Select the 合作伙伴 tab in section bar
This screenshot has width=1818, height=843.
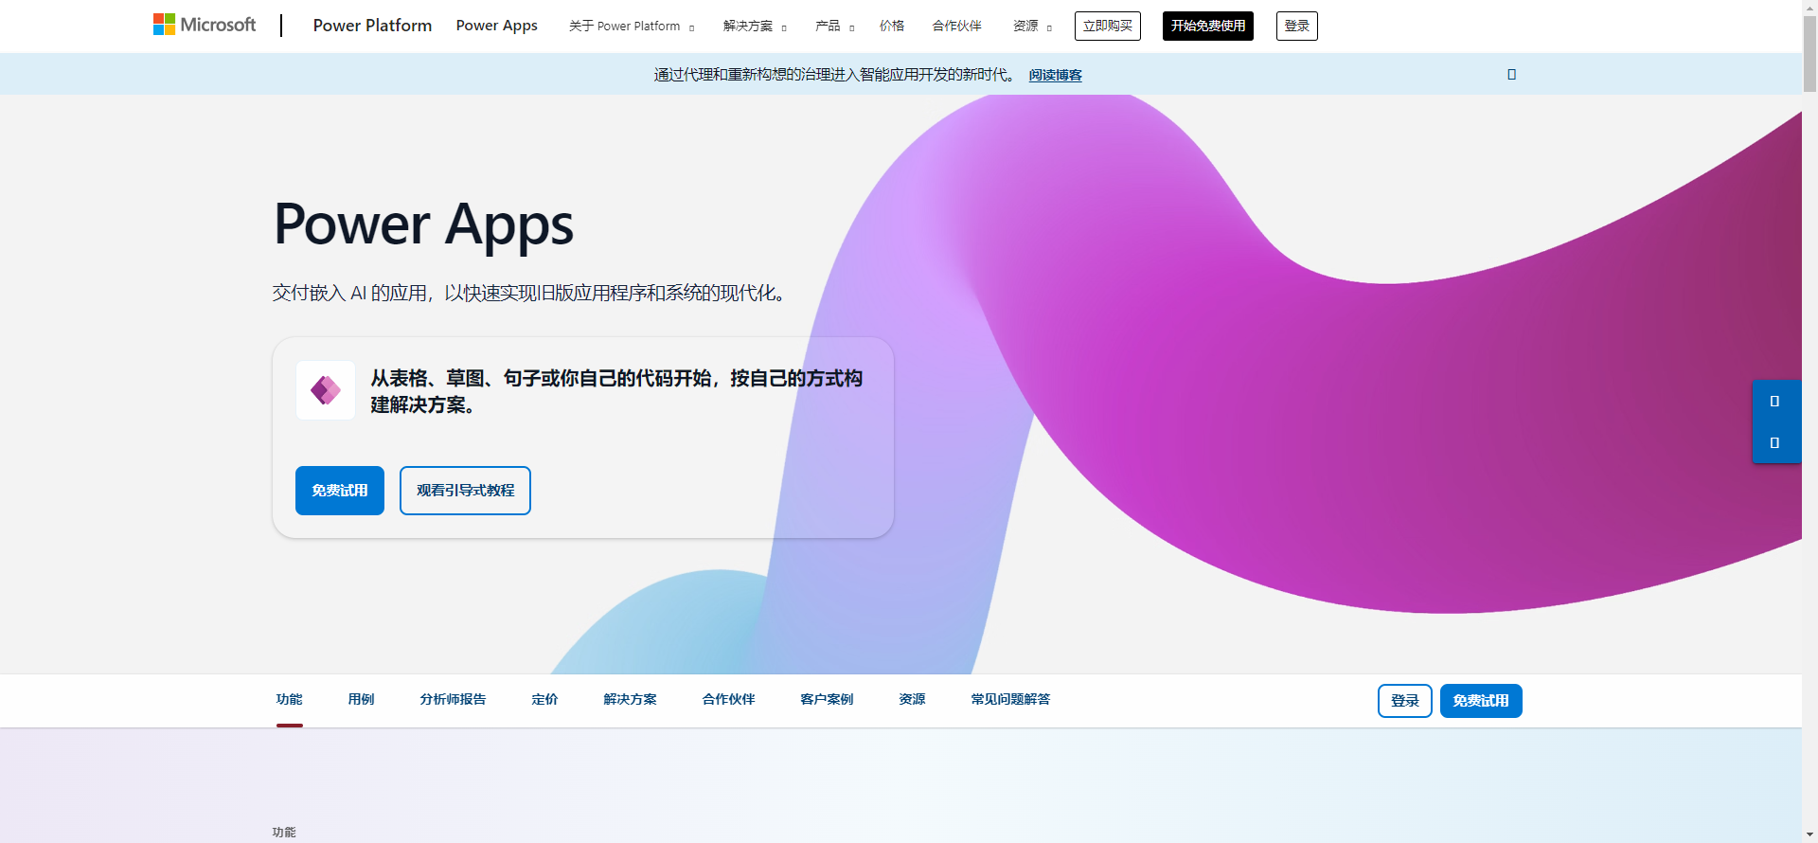coord(728,699)
